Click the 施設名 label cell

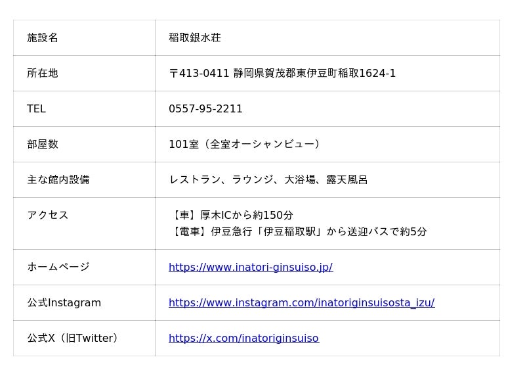point(84,38)
